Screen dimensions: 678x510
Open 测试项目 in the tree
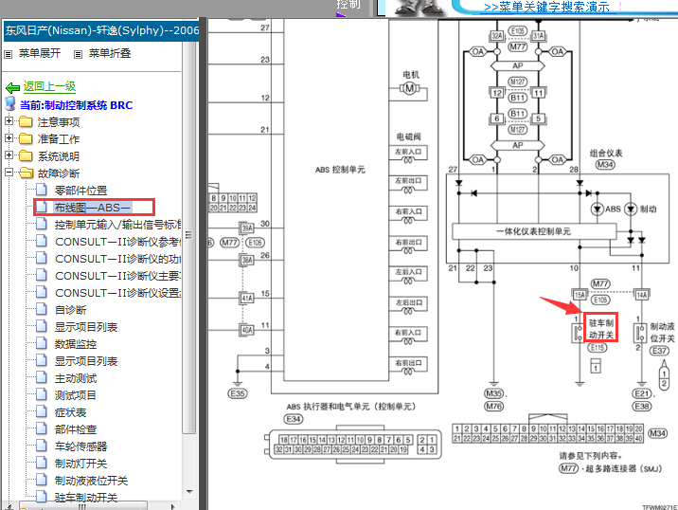click(x=75, y=395)
